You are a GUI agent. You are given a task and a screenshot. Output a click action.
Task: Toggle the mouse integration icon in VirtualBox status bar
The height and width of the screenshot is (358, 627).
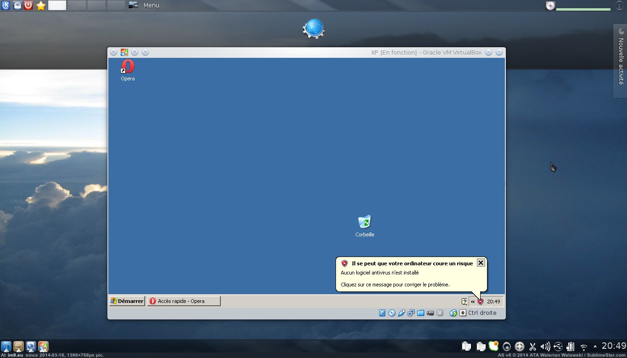coord(453,313)
